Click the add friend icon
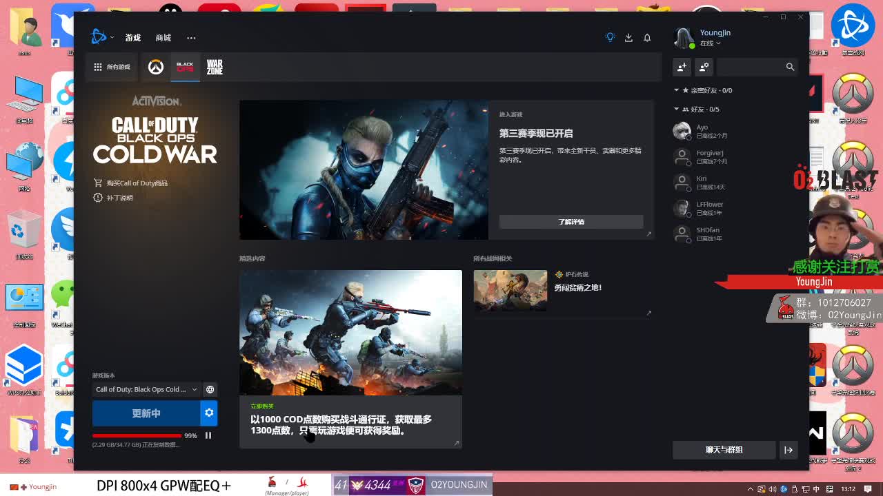The image size is (883, 496). click(682, 67)
